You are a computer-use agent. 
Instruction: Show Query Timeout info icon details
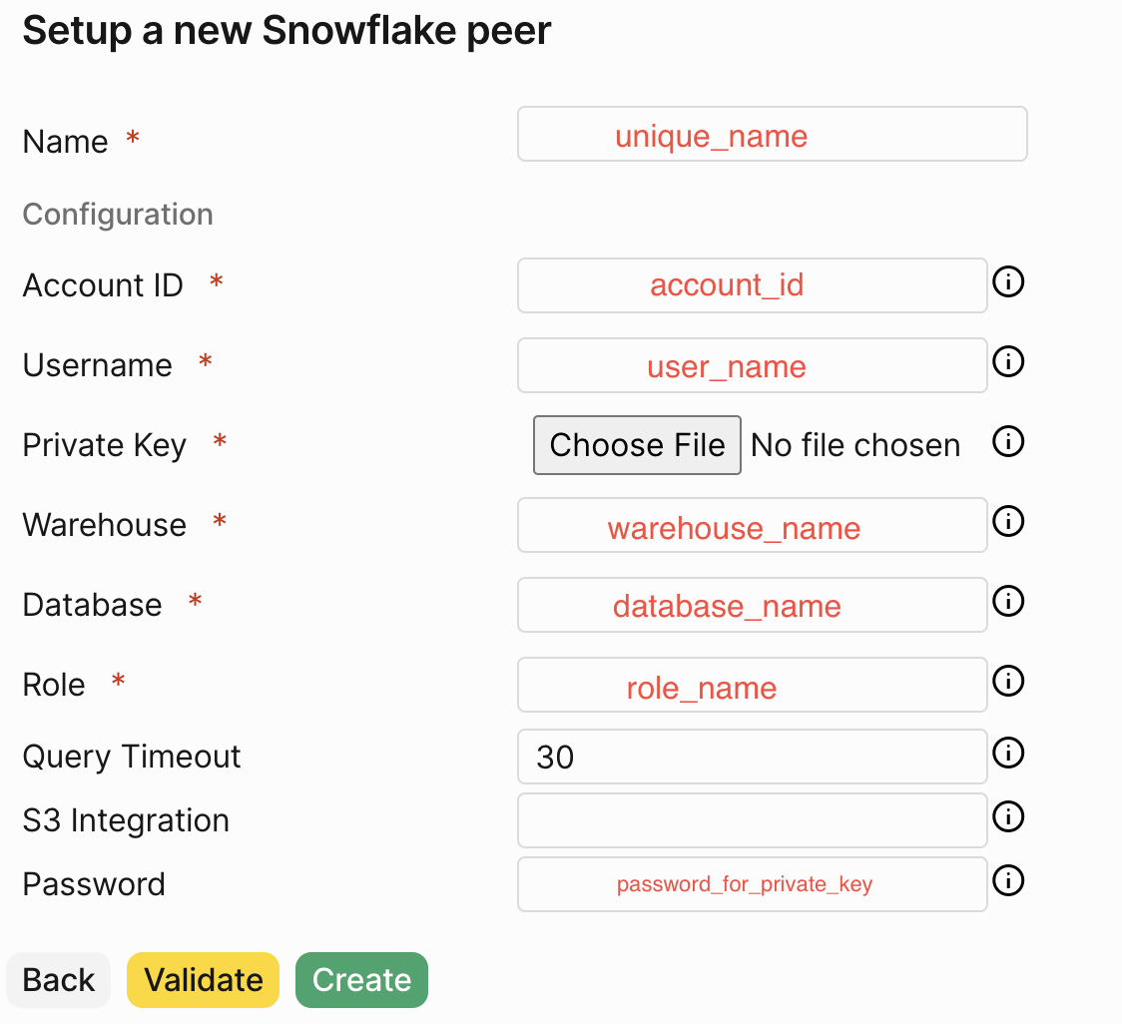pos(1008,753)
